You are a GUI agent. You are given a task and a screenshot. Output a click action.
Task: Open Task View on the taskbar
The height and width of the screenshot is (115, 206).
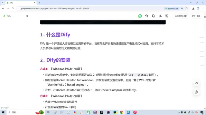click(48, 112)
